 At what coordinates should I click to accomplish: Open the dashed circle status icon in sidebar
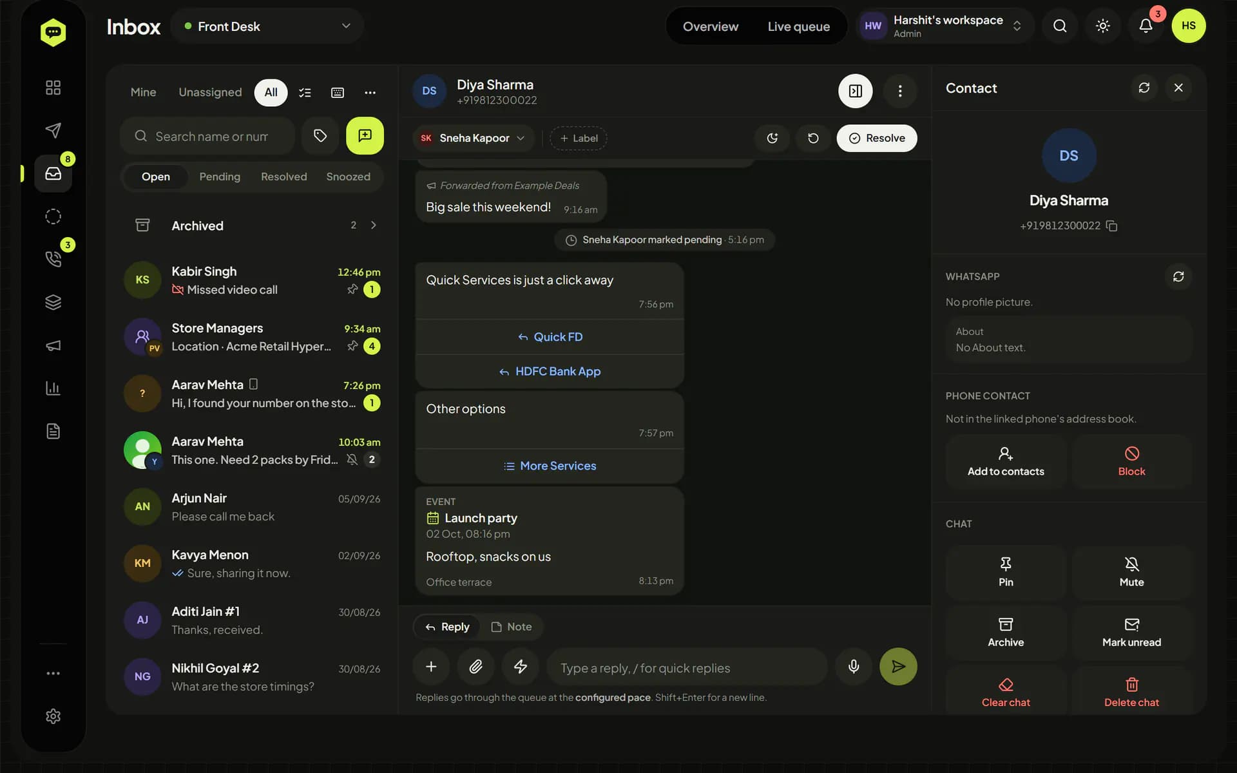pyautogui.click(x=53, y=216)
